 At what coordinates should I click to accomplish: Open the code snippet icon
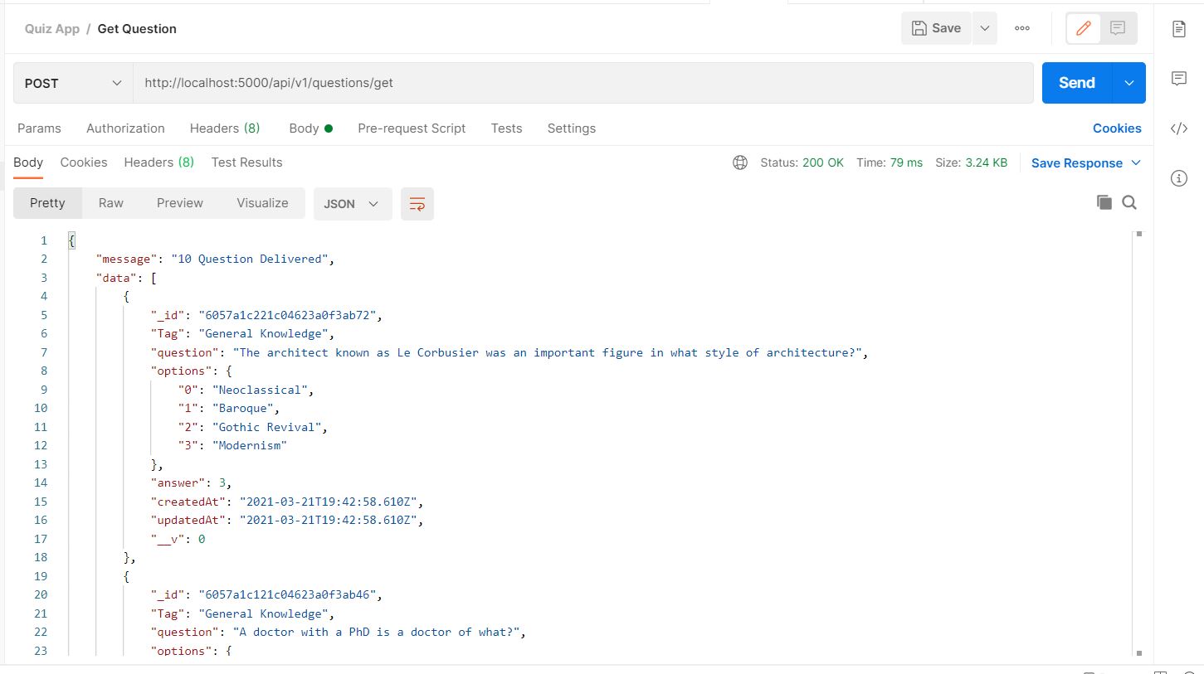[1178, 128]
